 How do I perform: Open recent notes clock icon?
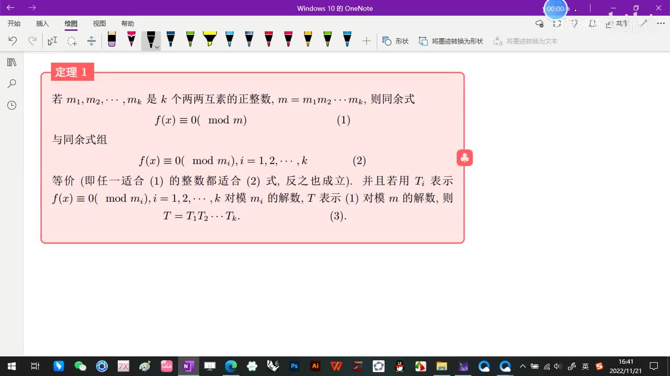click(12, 105)
